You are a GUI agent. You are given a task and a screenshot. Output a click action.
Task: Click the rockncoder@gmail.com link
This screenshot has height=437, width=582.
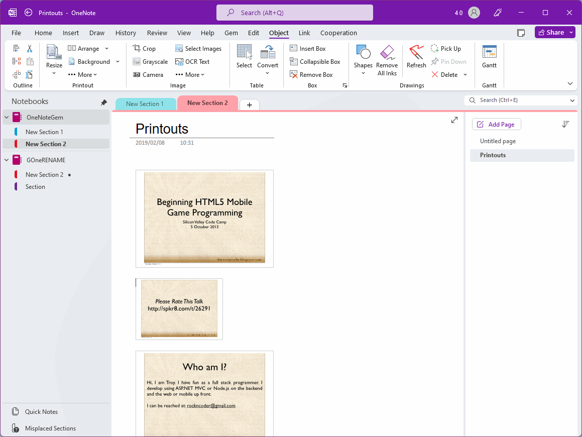(x=211, y=405)
